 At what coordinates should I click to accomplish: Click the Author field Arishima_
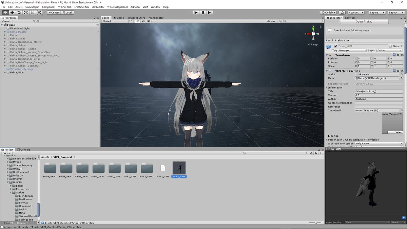point(379,99)
